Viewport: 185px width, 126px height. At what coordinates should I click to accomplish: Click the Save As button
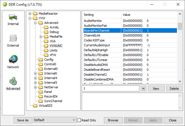23,120
